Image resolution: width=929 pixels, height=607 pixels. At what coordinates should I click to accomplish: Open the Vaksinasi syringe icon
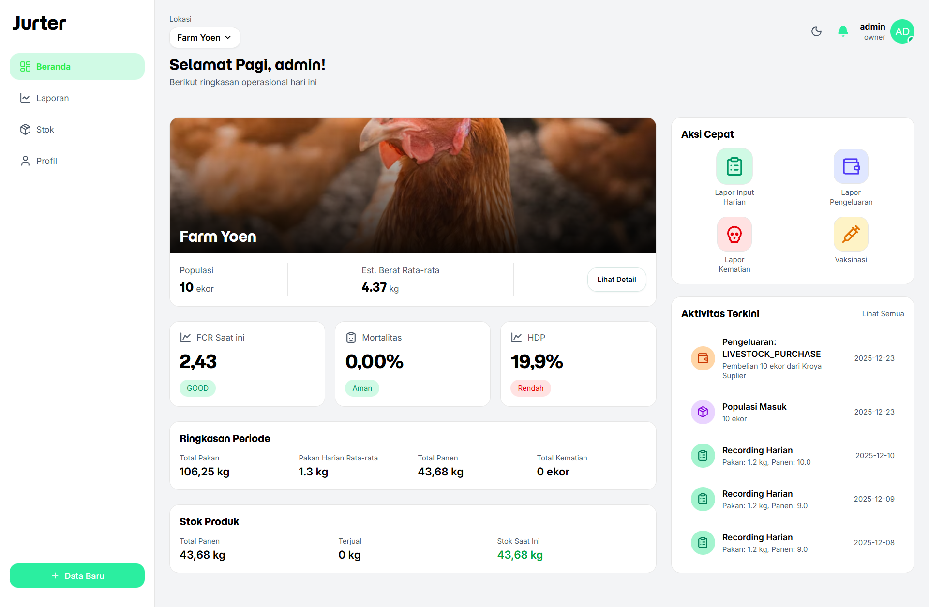[x=851, y=235]
